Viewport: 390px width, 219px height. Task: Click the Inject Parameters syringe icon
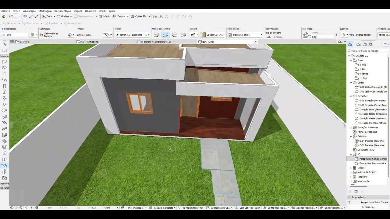click(x=37, y=16)
